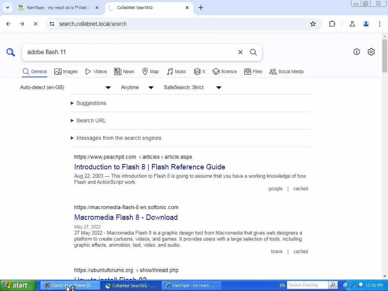Open the About info icon
This screenshot has width=388, height=291.
coord(357,52)
